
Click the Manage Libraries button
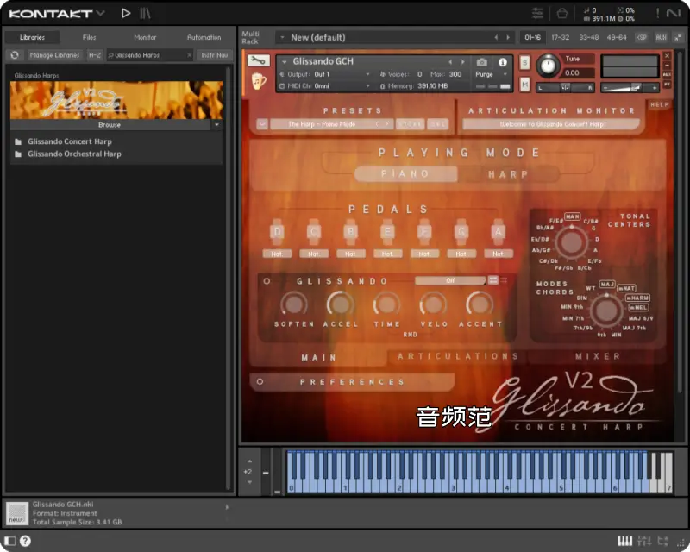coord(54,55)
